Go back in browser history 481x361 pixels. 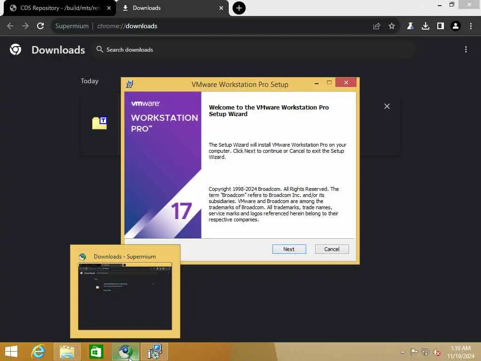[10, 26]
